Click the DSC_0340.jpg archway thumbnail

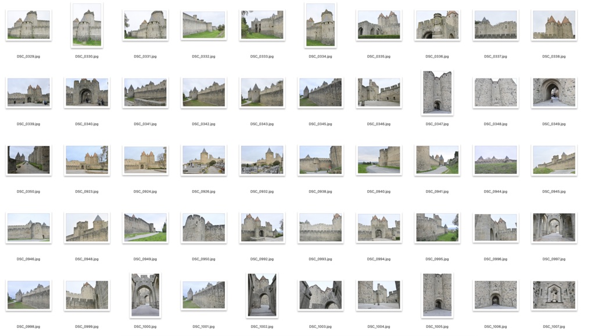pos(87,92)
